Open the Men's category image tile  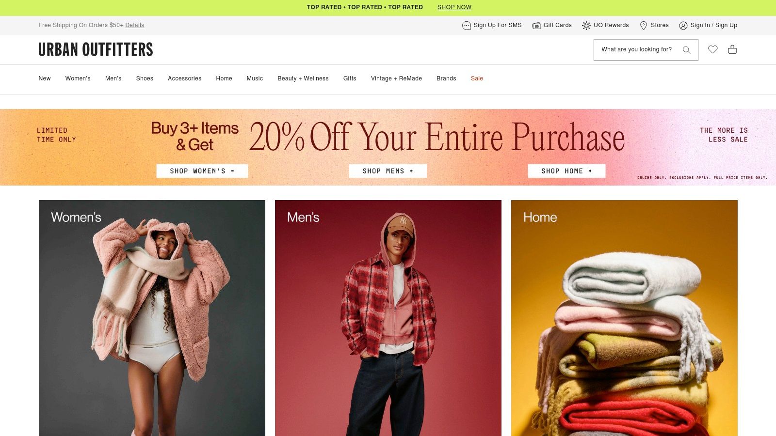388,318
